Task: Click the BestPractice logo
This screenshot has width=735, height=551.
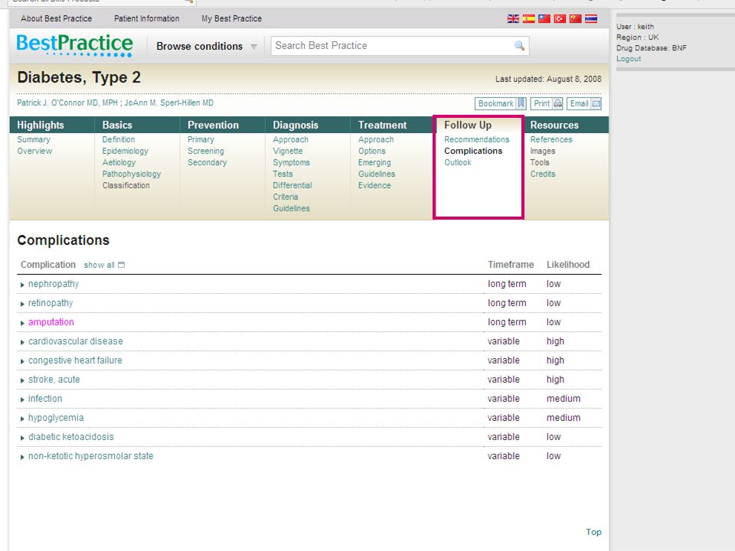Action: pyautogui.click(x=74, y=45)
